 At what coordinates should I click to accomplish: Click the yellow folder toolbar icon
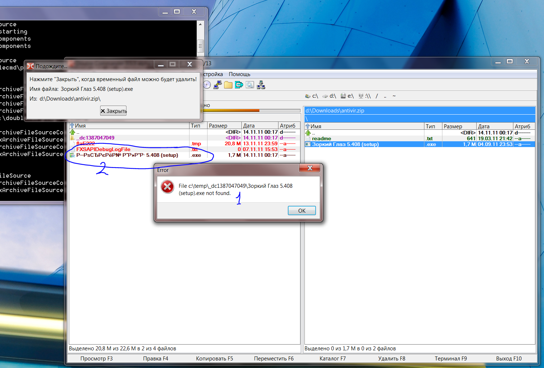[x=228, y=85]
